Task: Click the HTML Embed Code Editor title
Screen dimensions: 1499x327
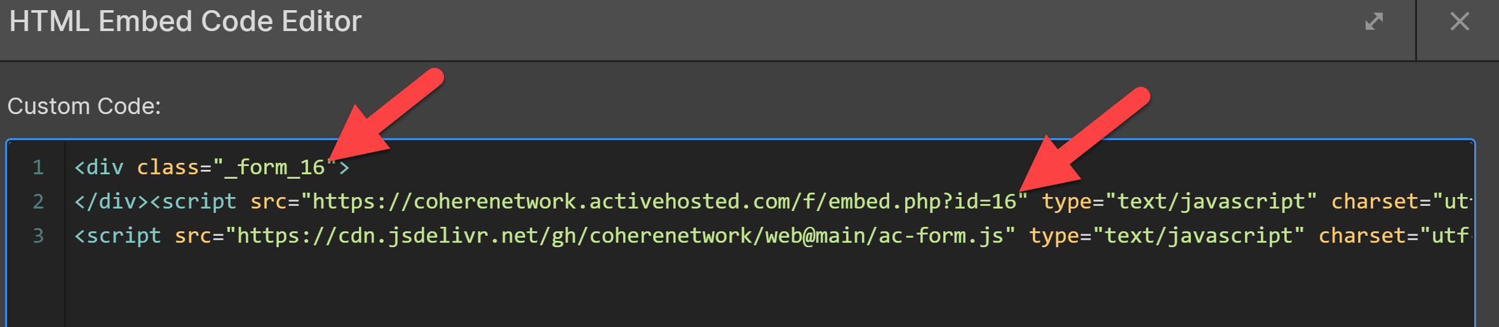Action: point(185,22)
